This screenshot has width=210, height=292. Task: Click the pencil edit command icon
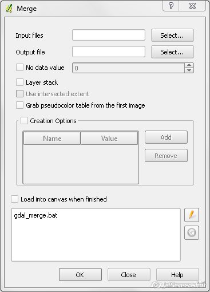click(192, 215)
